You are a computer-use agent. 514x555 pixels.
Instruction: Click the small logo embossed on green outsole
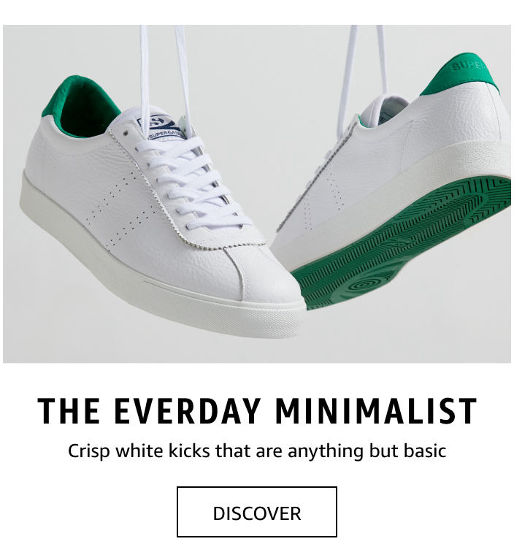396,243
